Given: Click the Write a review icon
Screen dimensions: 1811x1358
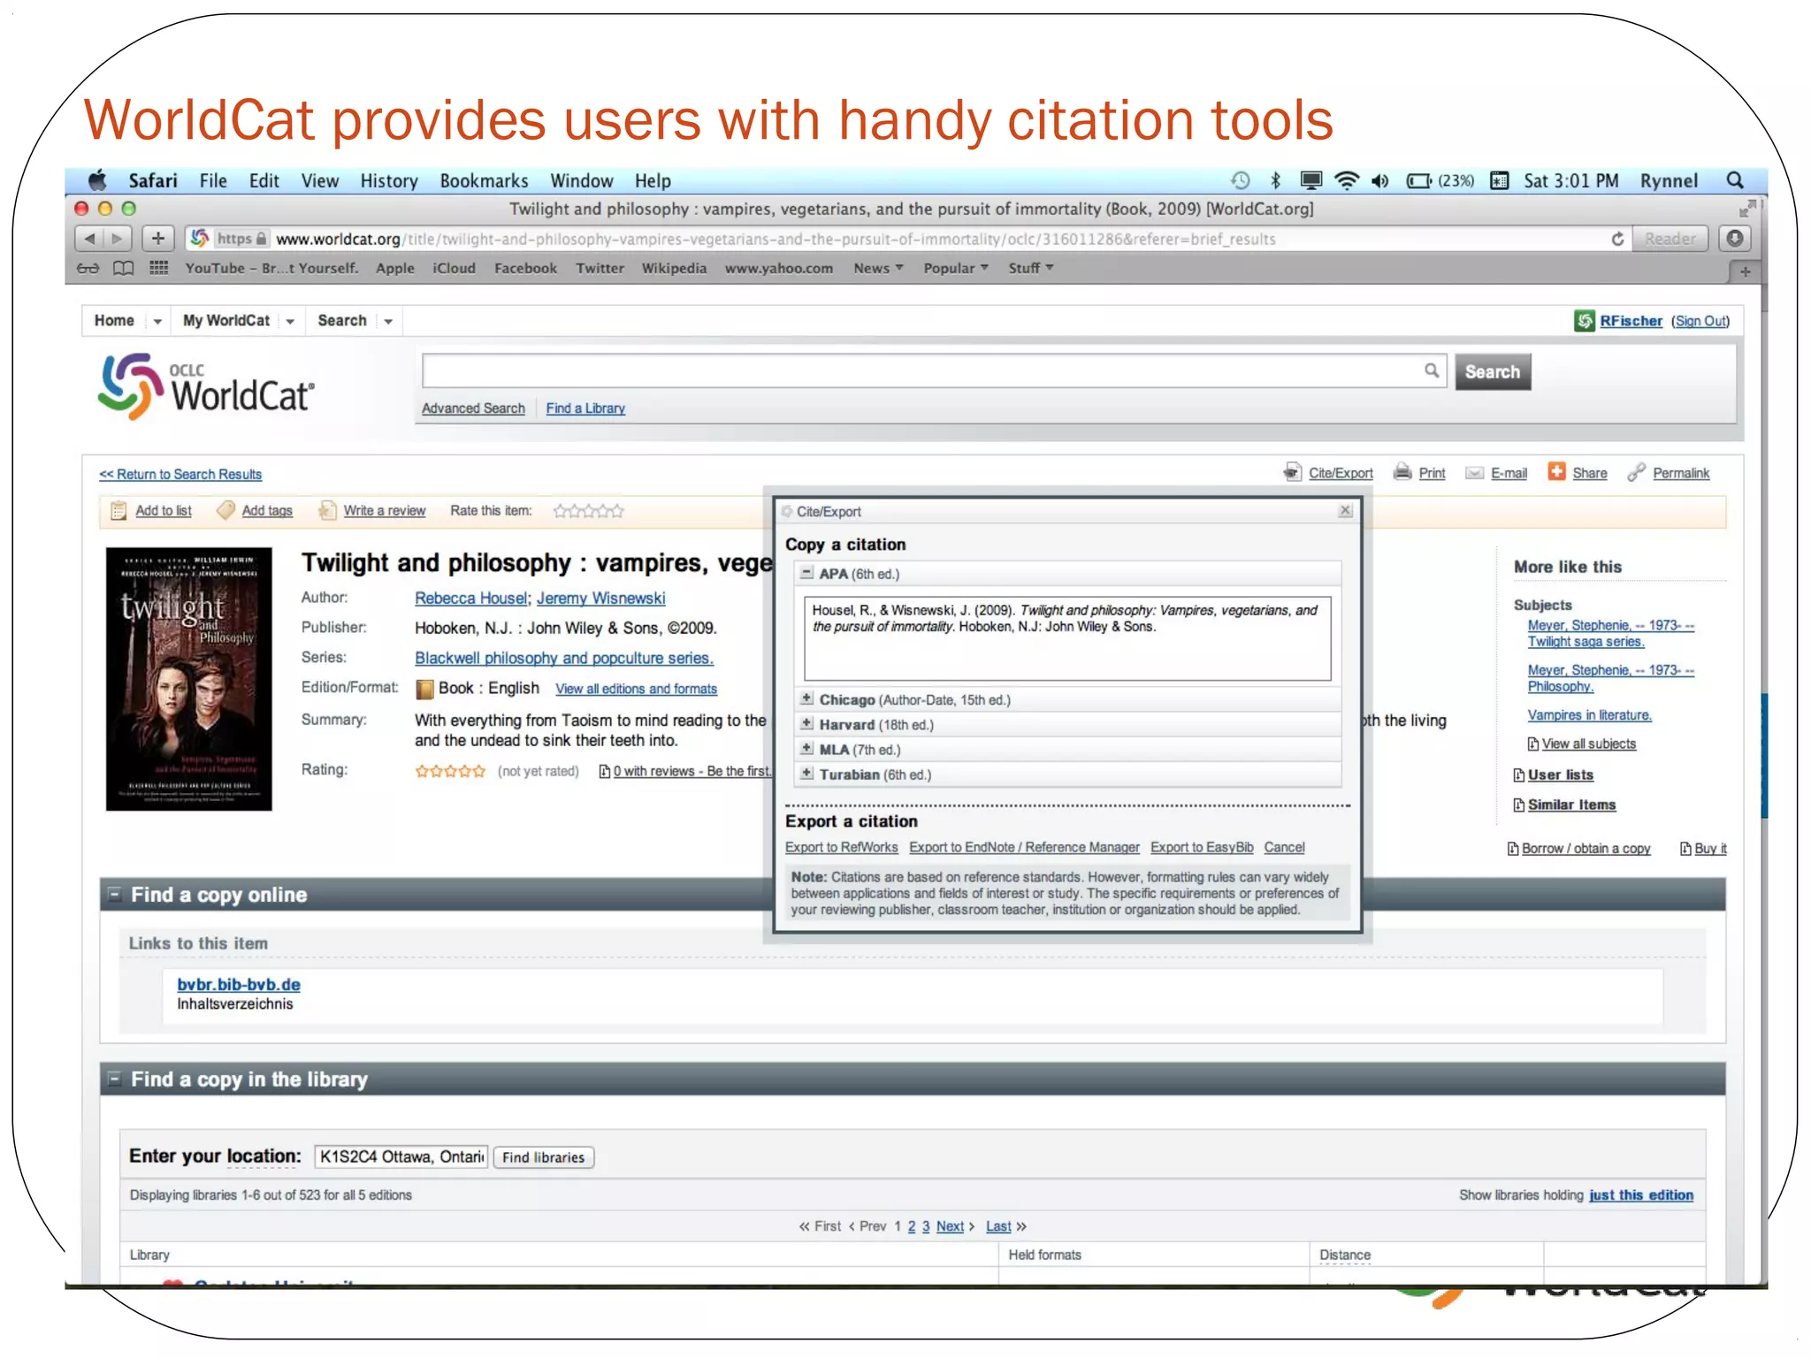Looking at the screenshot, I should point(327,510).
